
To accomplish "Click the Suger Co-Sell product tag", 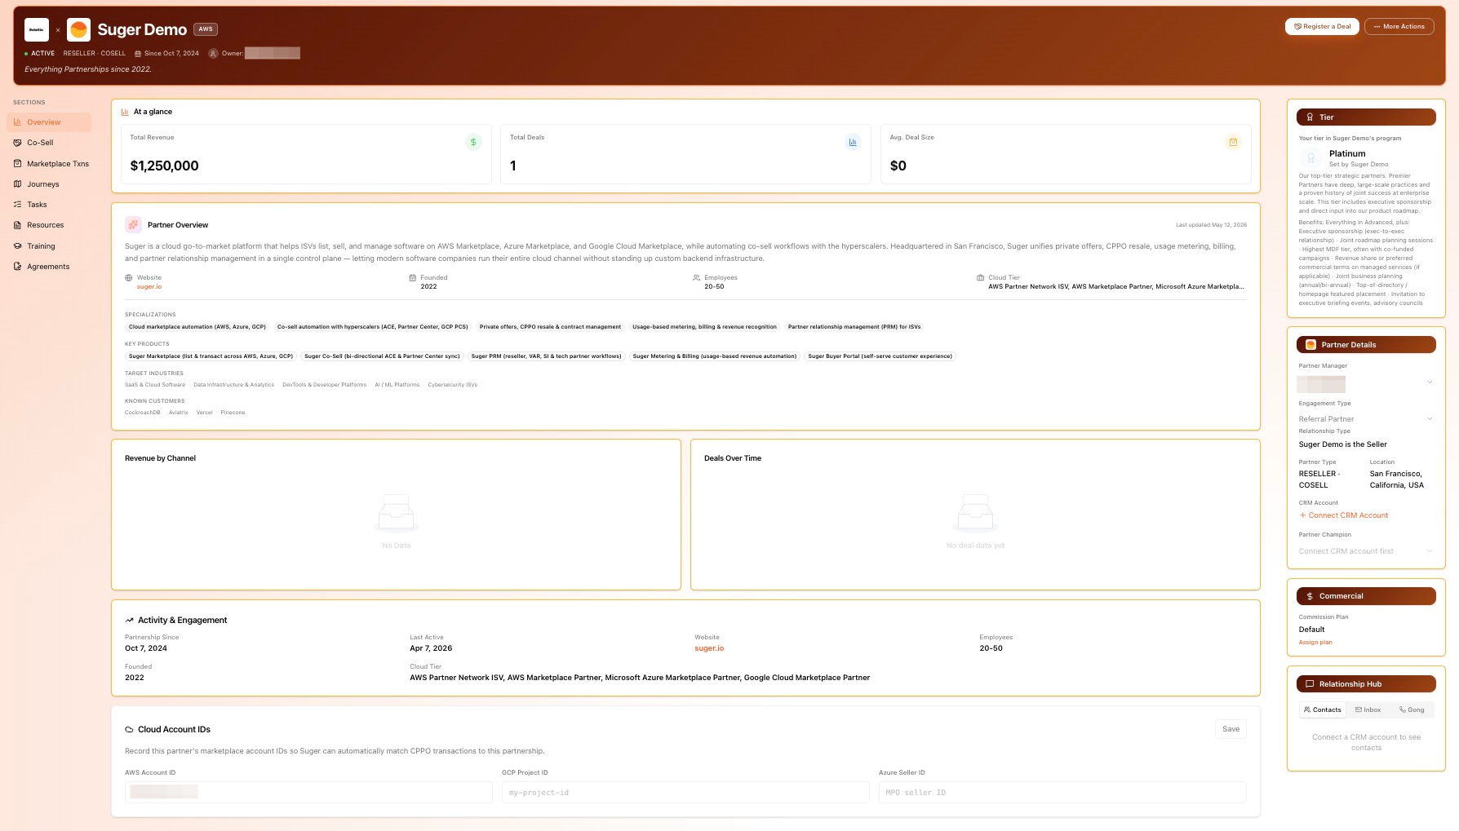I will pos(382,356).
